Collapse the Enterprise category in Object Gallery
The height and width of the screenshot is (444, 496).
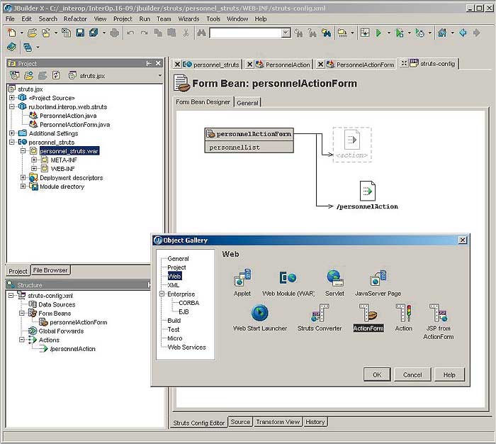pos(162,294)
